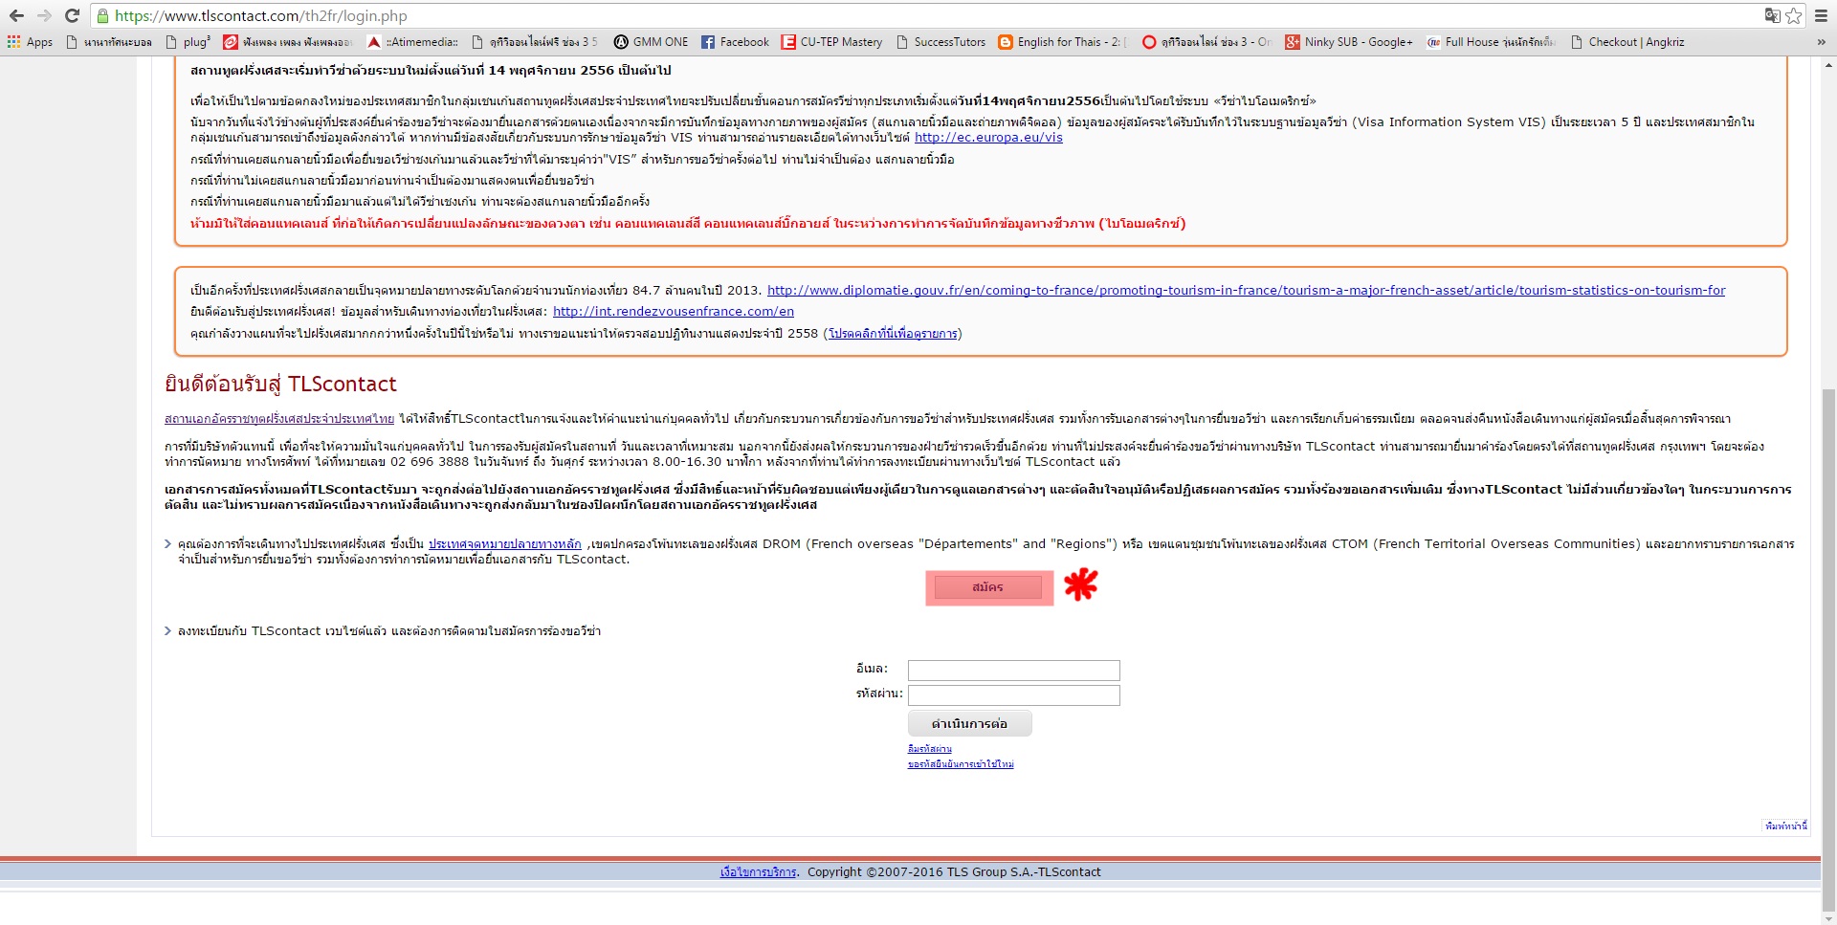Open the int.rendezvousenfrance.com link
The width and height of the screenshot is (1837, 925).
click(674, 312)
